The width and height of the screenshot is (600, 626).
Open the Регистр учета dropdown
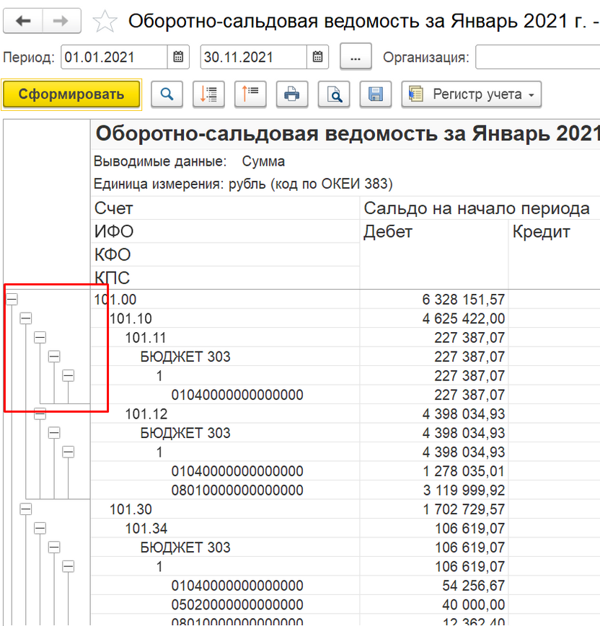[x=472, y=94]
